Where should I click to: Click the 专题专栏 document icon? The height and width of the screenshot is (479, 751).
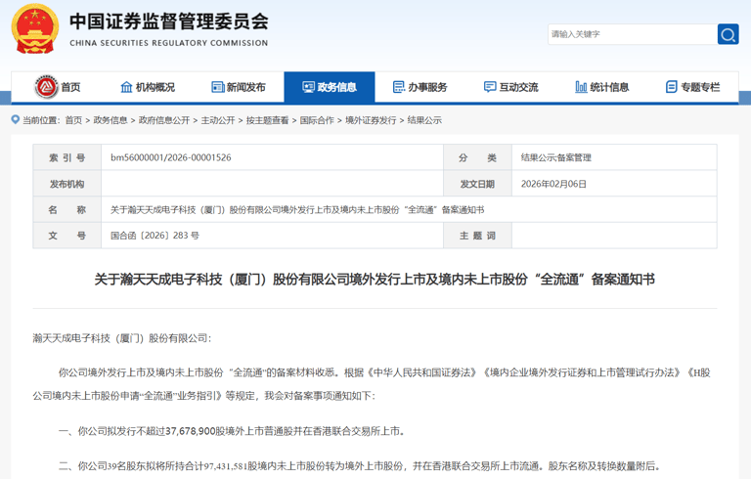671,87
